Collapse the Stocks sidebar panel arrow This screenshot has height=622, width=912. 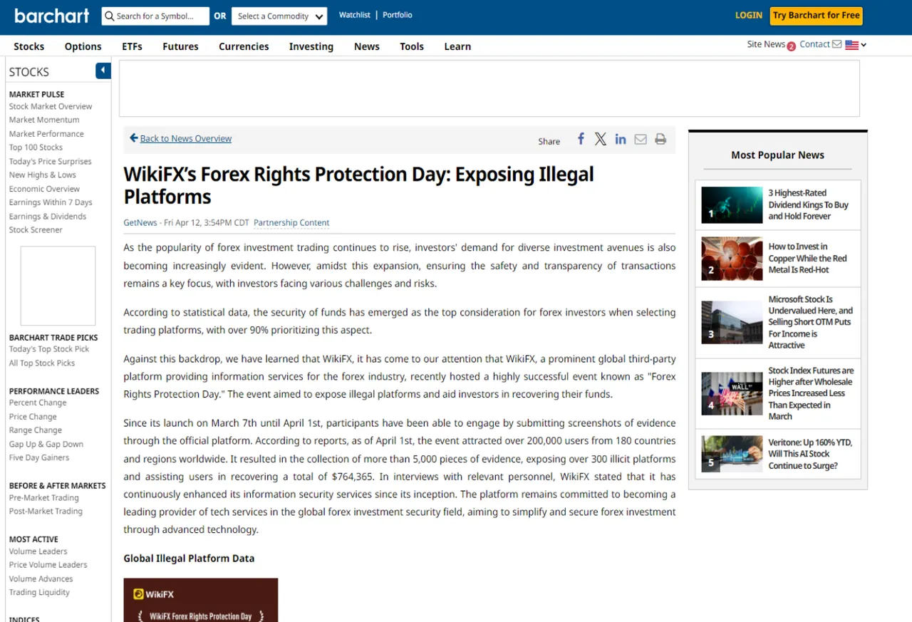coord(103,71)
